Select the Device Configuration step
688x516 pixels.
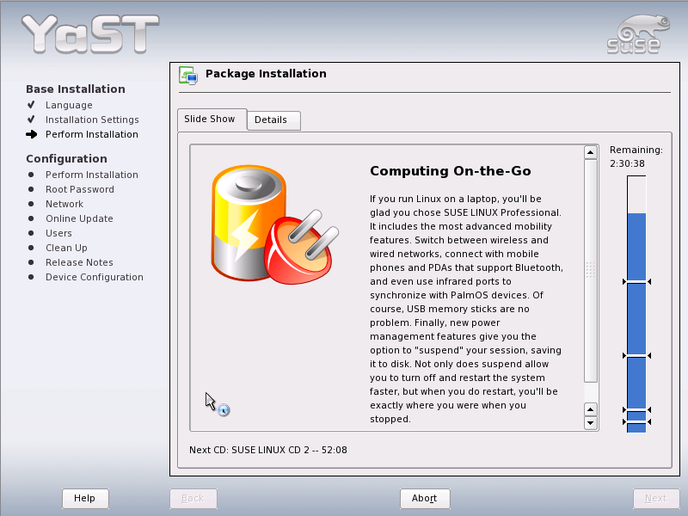[95, 277]
